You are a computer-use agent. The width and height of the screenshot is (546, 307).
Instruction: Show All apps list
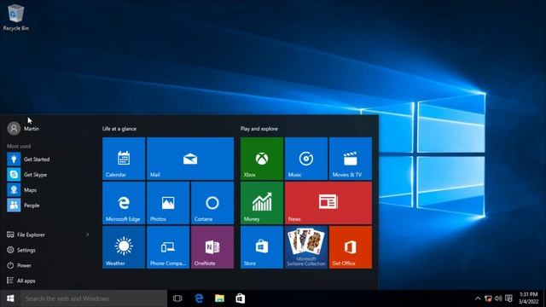pyautogui.click(x=20, y=281)
